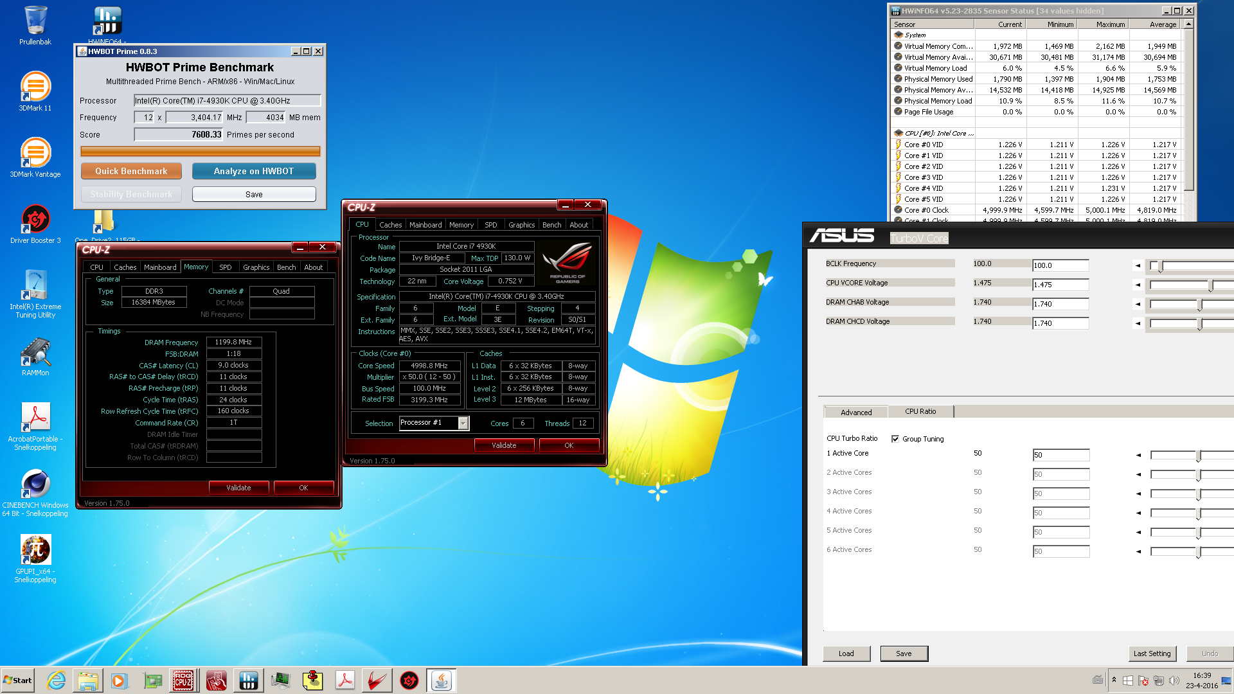The height and width of the screenshot is (694, 1234).
Task: Open Bench tab in front CPU-Z window
Action: [x=551, y=225]
